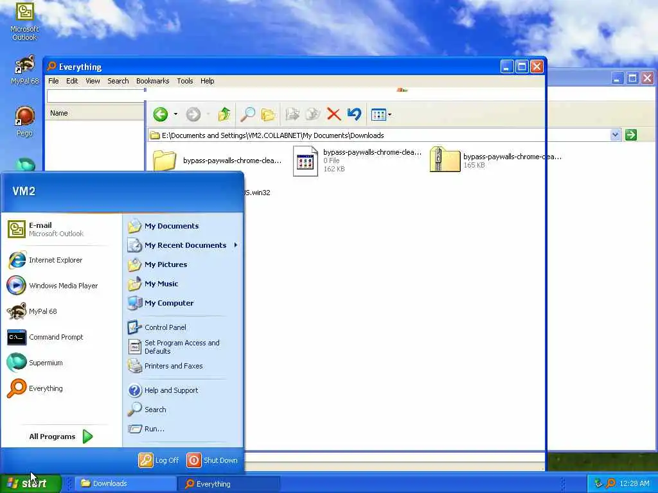Close the Everything window
This screenshot has width=658, height=493.
coord(537,67)
